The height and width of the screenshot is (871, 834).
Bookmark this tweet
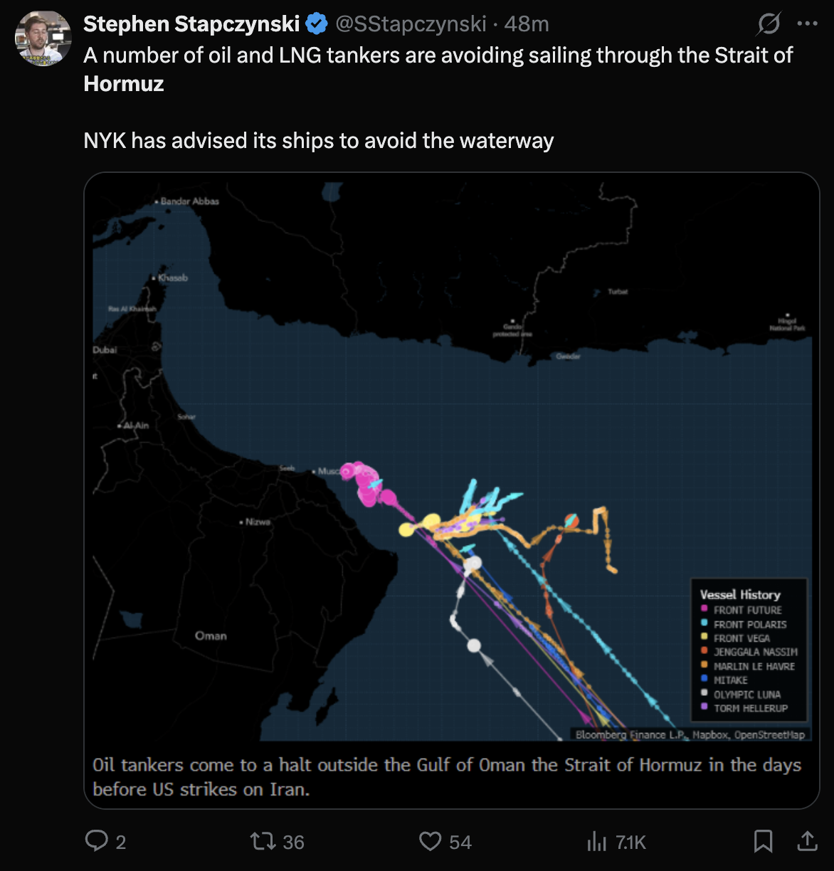[763, 842]
